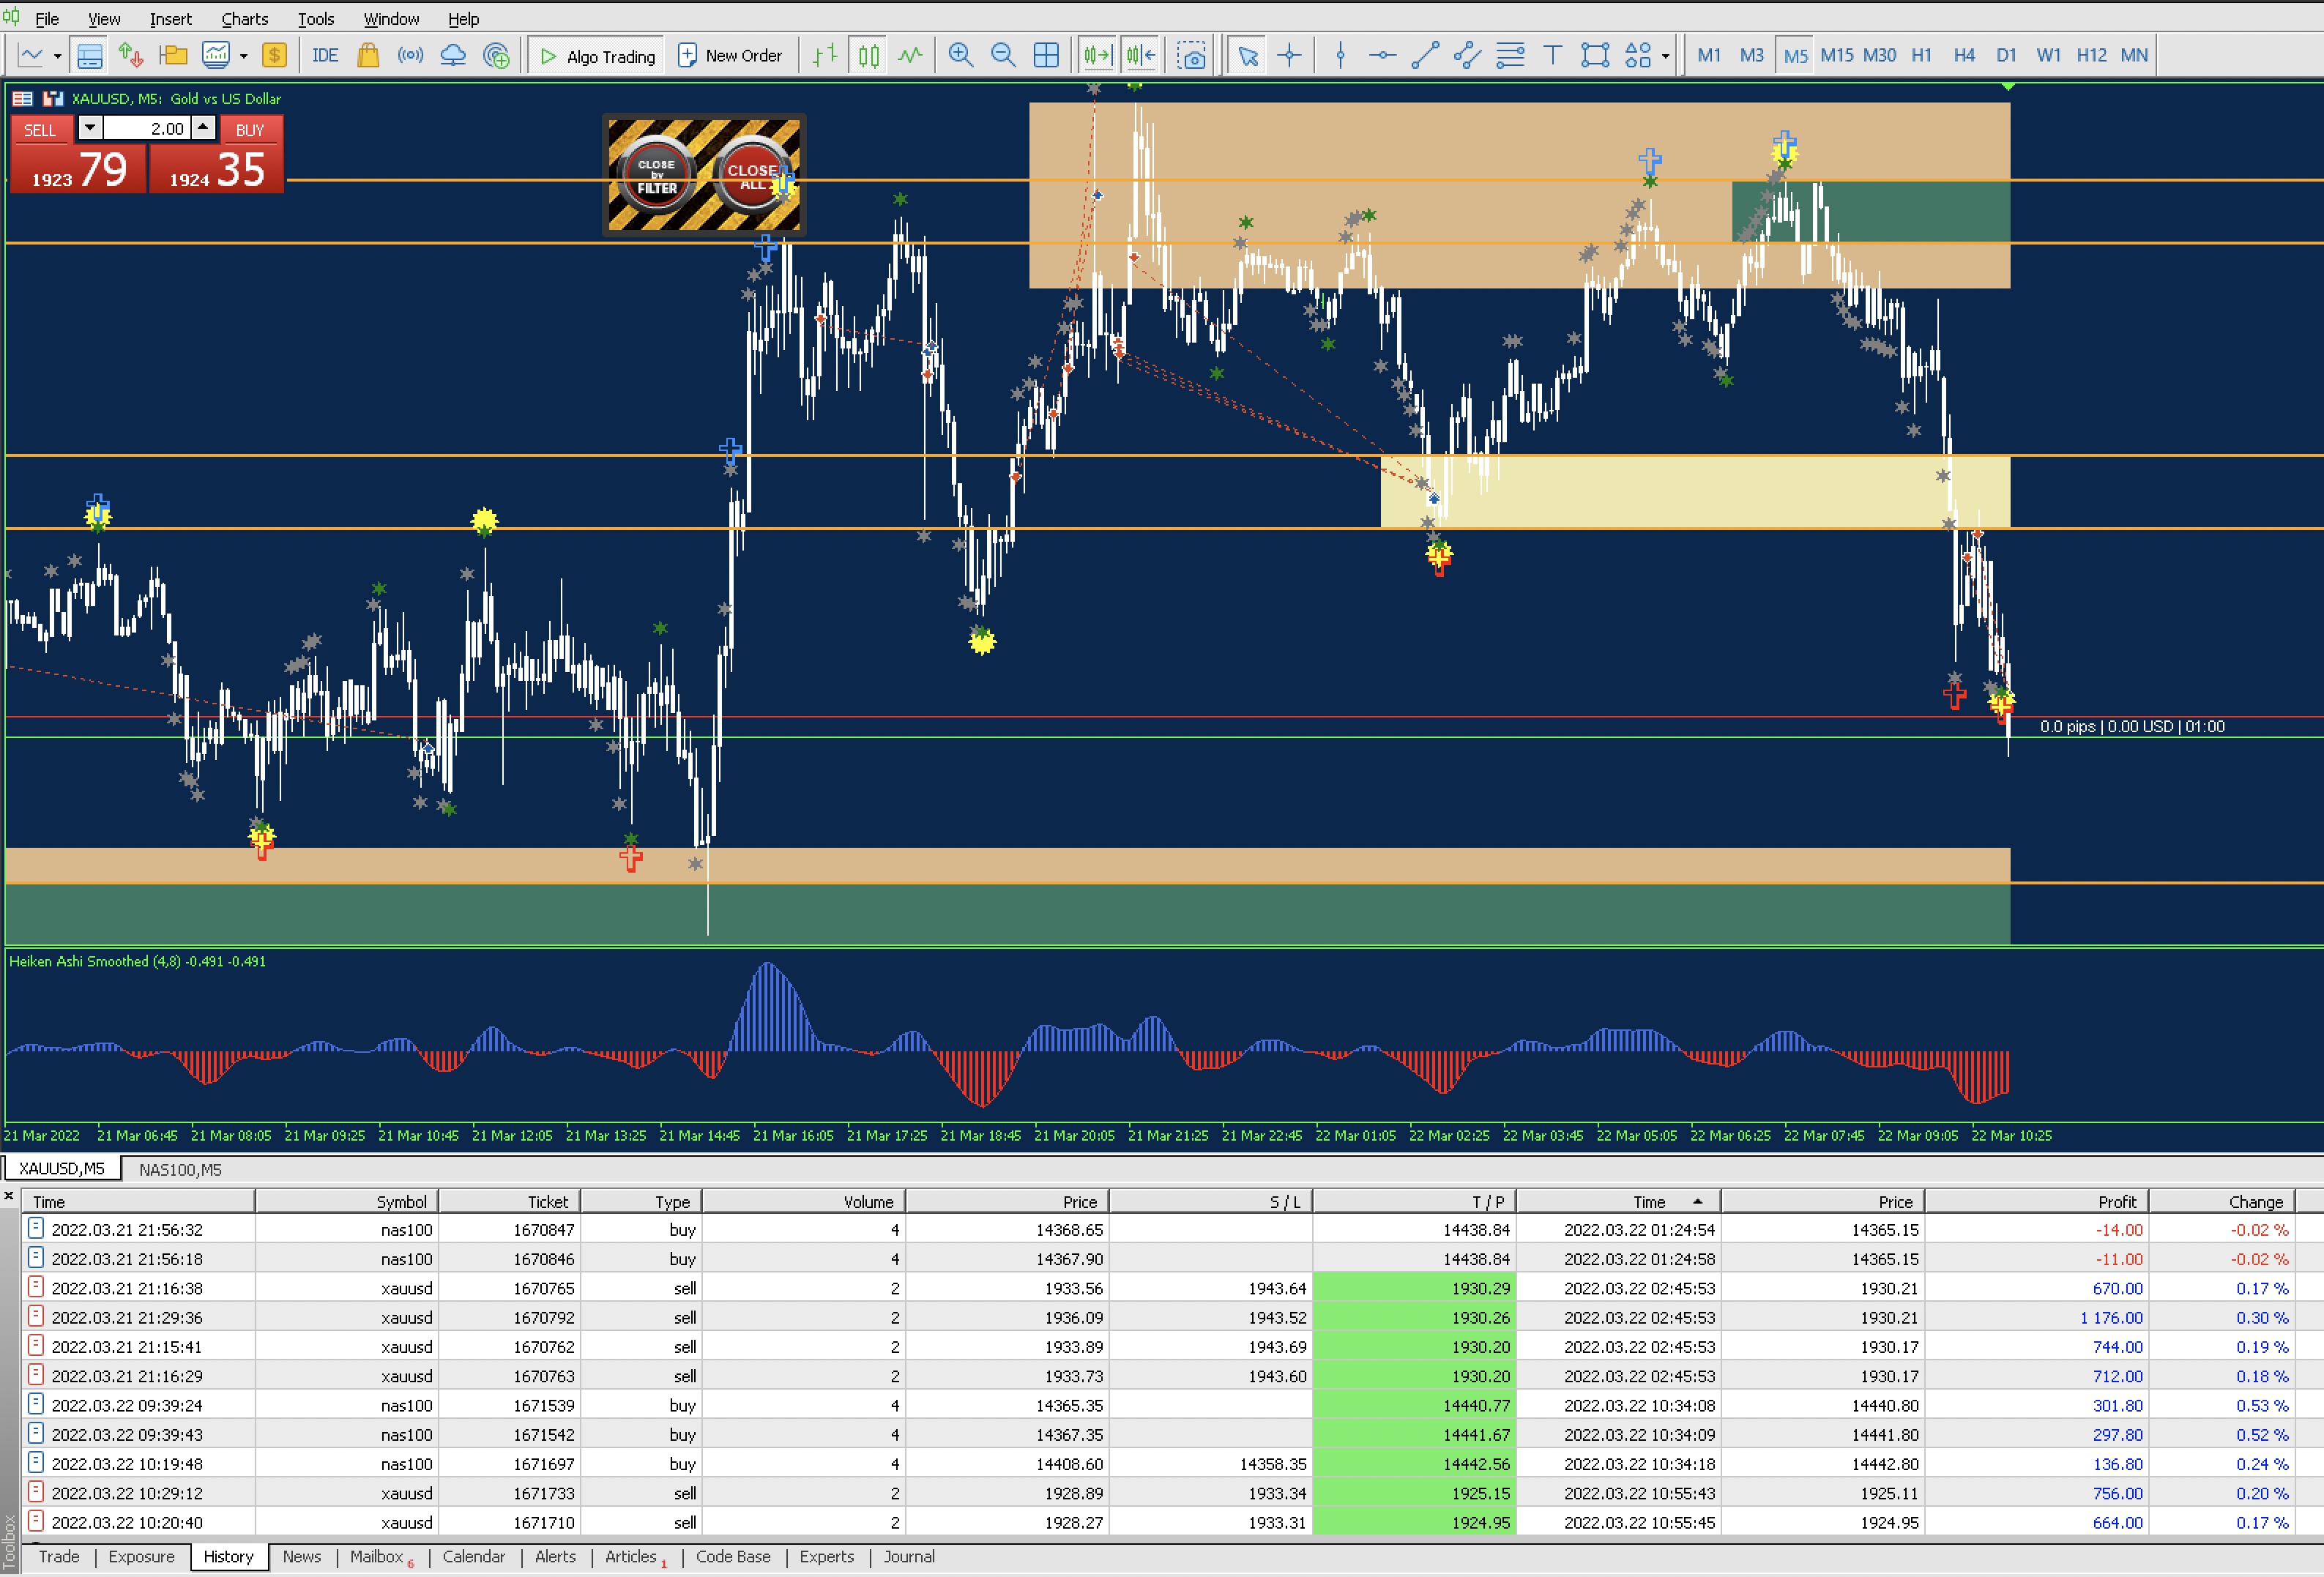
Task: Click the red SELL button
Action: [40, 130]
